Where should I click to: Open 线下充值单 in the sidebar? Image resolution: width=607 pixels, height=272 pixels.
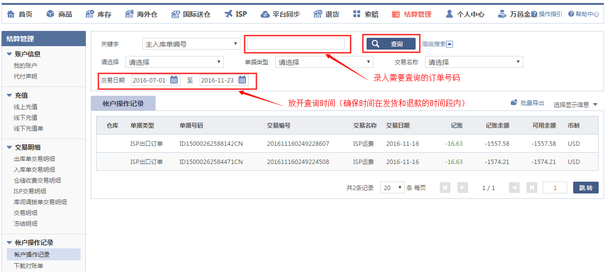pos(28,128)
